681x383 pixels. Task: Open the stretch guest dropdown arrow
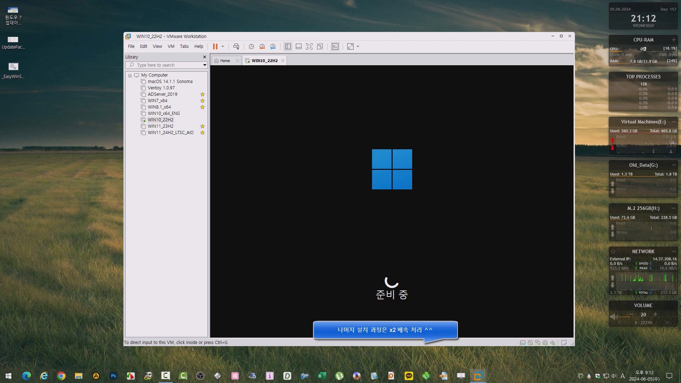coord(358,46)
